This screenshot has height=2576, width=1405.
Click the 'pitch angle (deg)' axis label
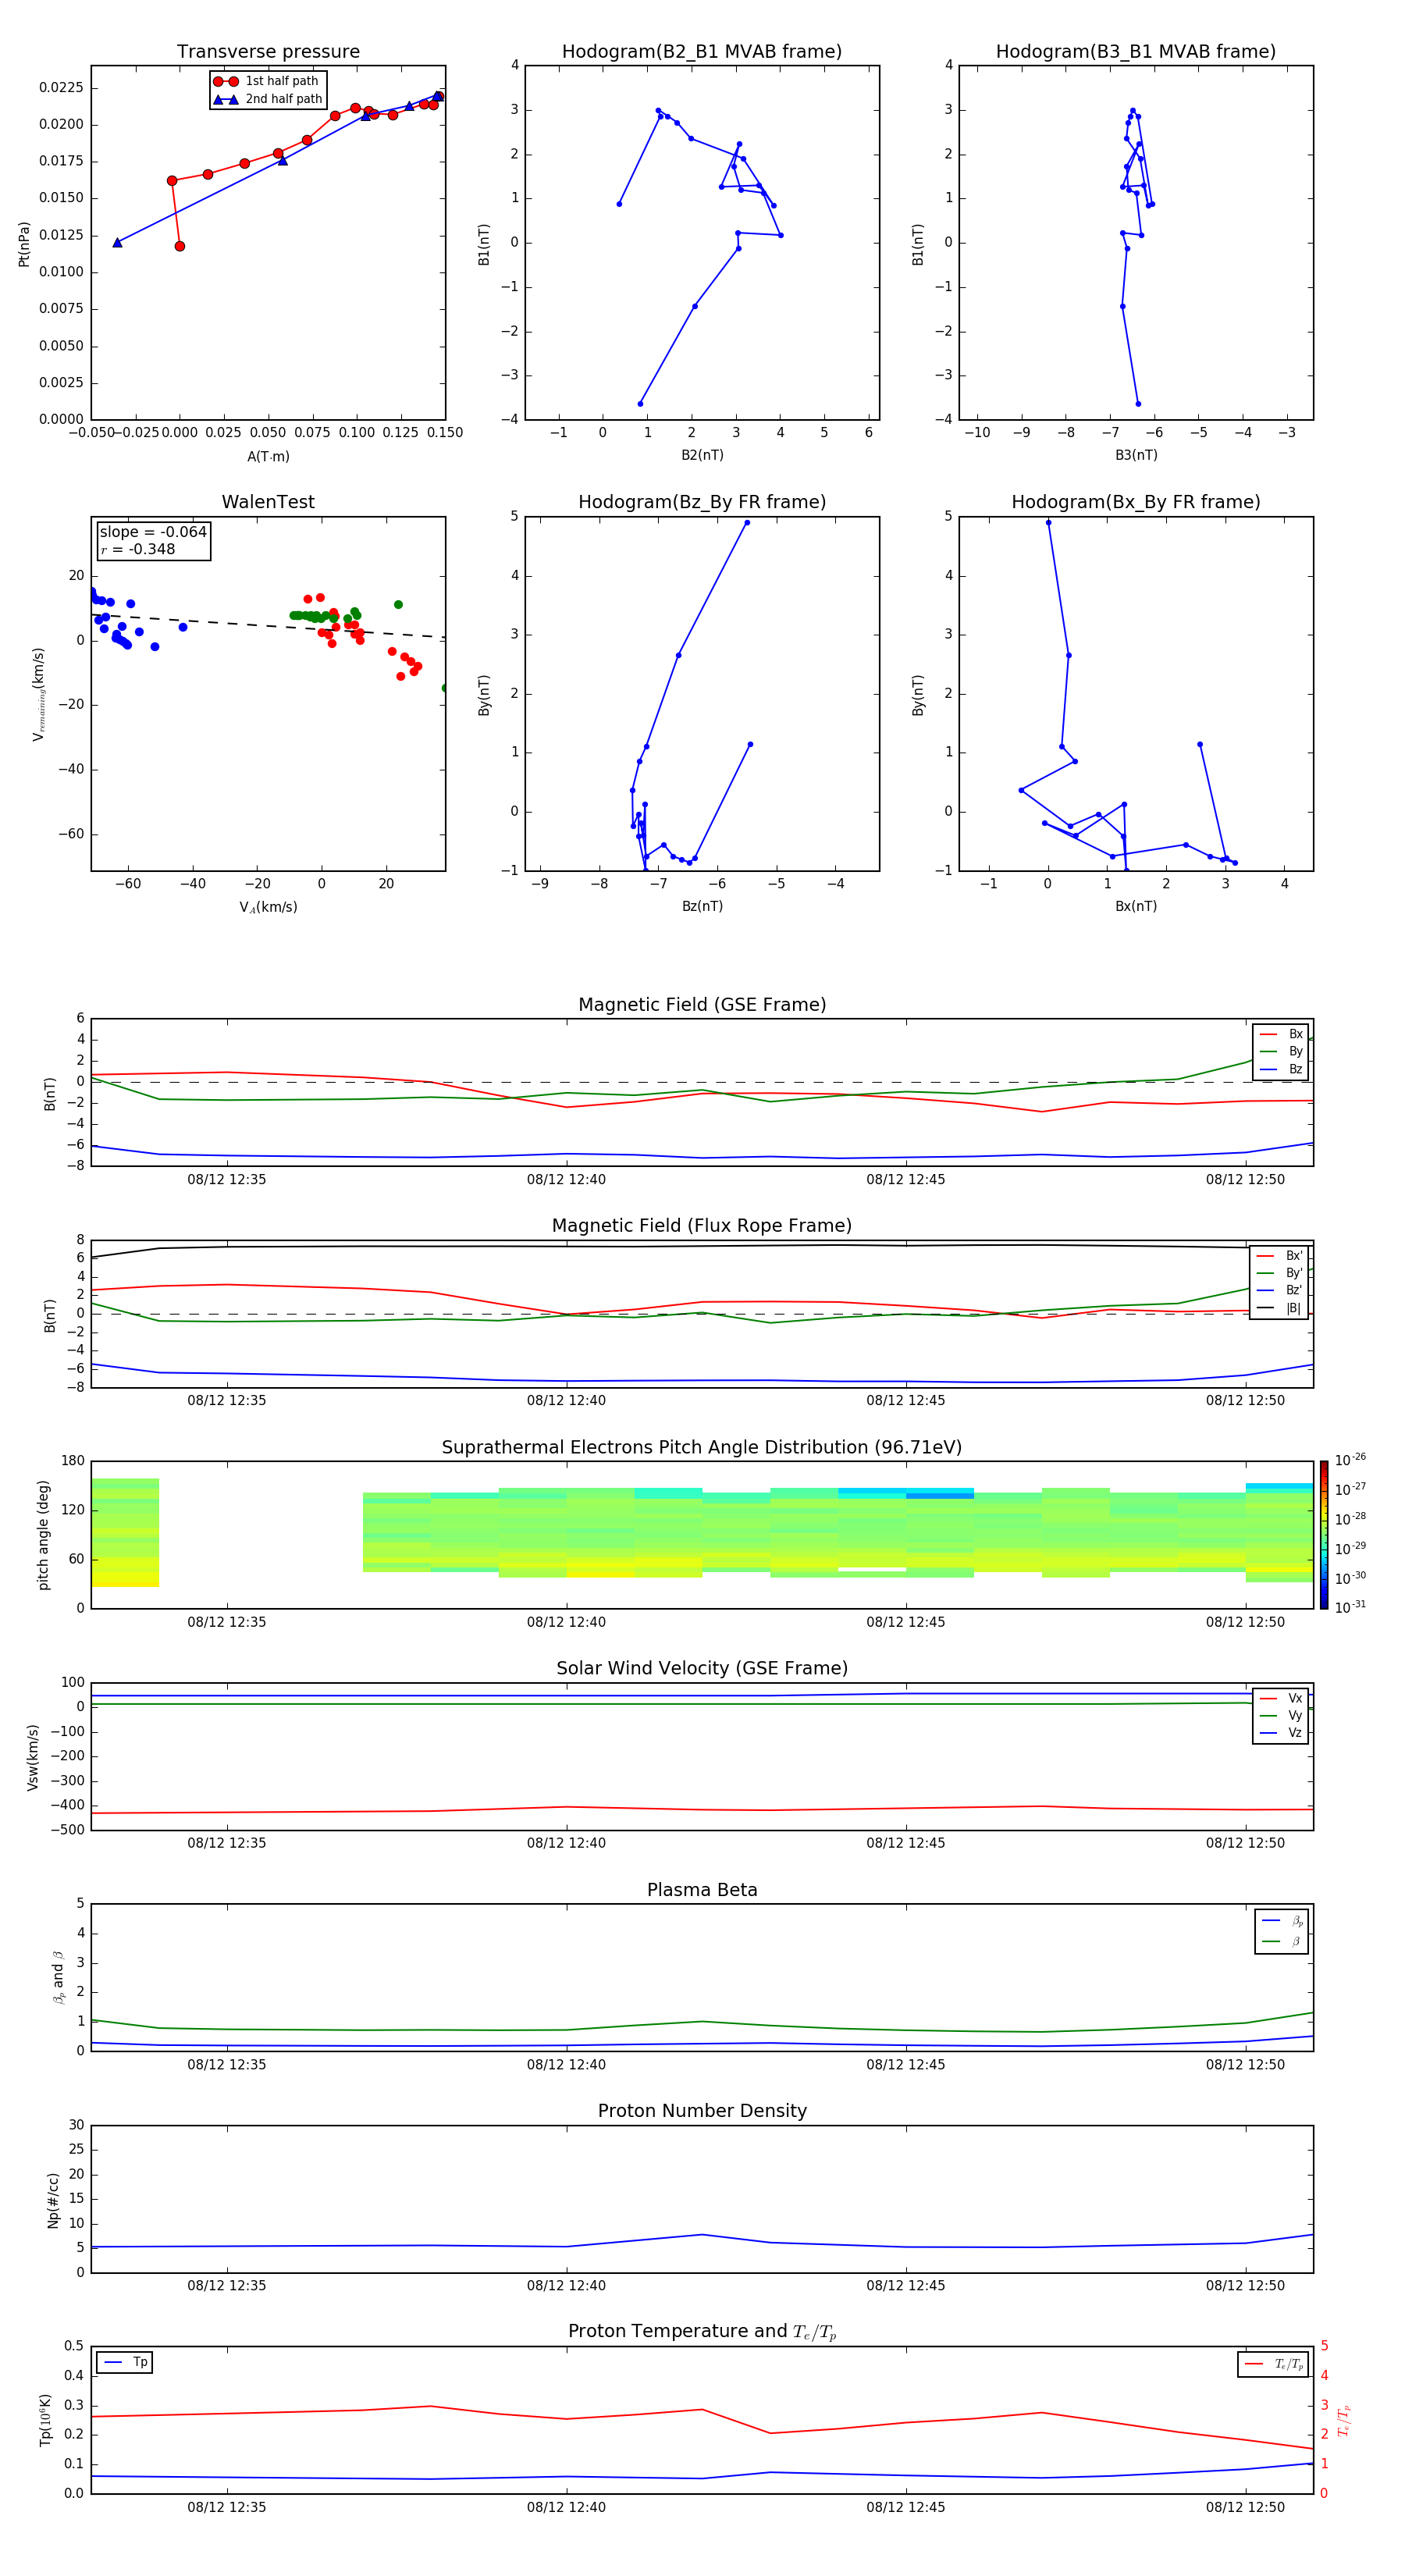click(43, 1535)
